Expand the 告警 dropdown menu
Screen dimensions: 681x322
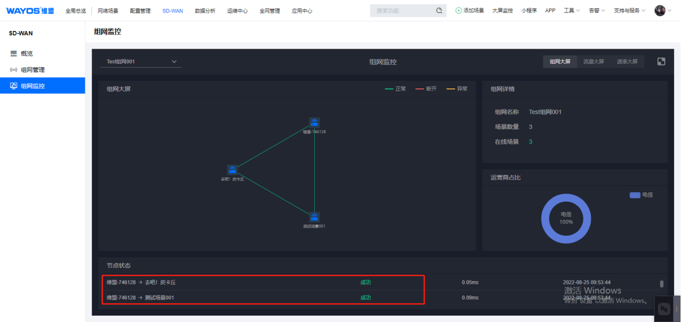[x=597, y=10]
